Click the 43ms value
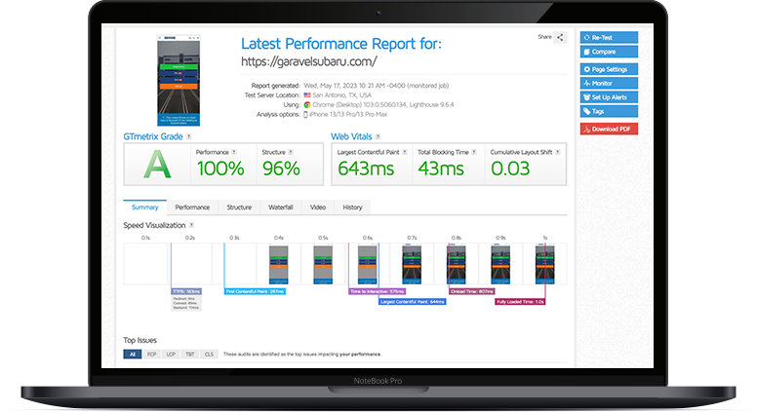The width and height of the screenshot is (757, 412). (x=441, y=169)
